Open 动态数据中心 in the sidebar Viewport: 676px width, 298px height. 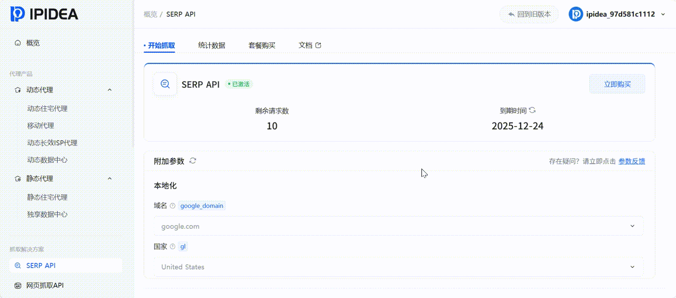(48, 160)
